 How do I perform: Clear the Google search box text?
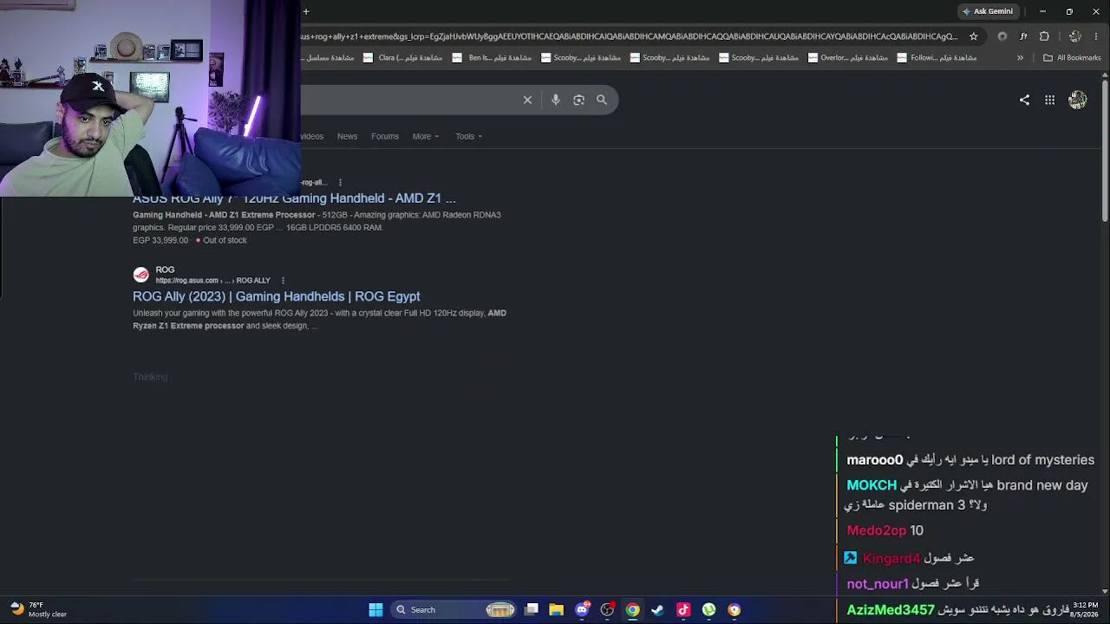pos(527,100)
